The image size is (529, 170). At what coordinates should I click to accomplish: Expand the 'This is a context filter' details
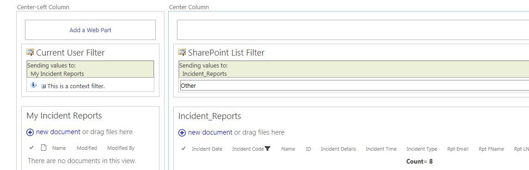point(43,86)
